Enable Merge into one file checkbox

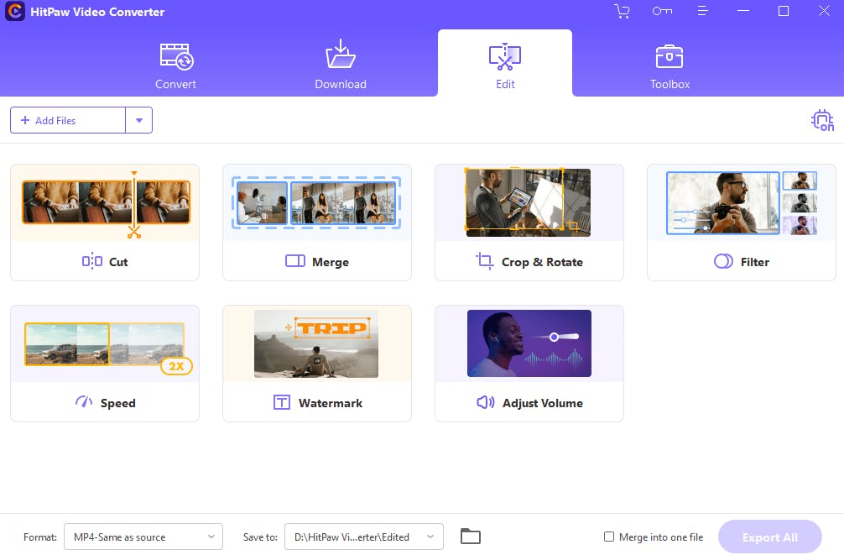point(609,537)
